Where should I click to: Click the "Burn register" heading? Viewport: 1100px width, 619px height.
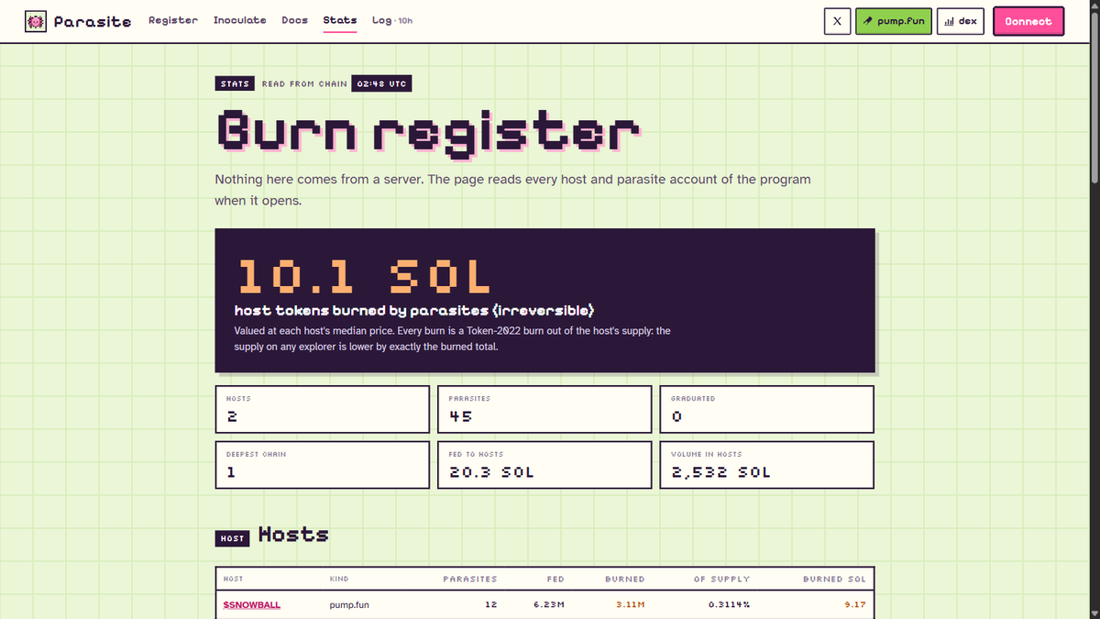pyautogui.click(x=427, y=132)
